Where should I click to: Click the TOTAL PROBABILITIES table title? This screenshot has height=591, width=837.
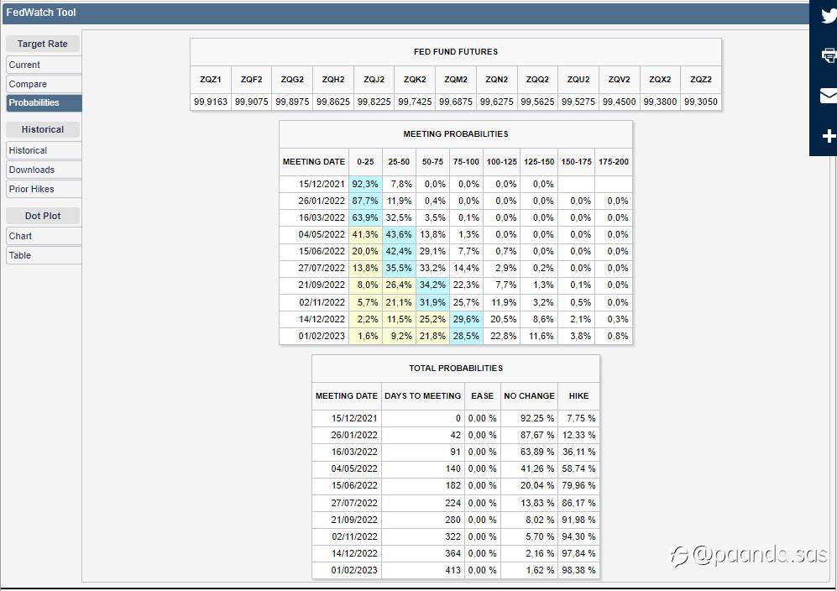[x=456, y=369]
